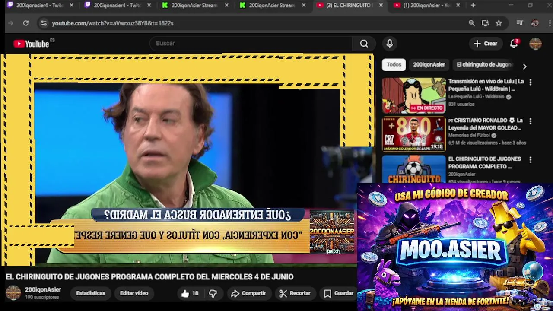Viewport: 553px width, 311px height.
Task: Click La Pequeña Lulú - WildBrain channel name
Action: coord(476,97)
